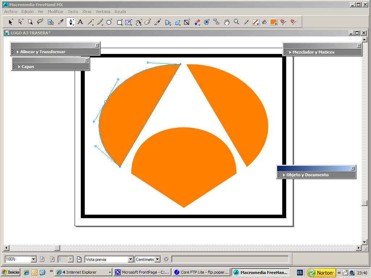This screenshot has width=371, height=278.
Task: Select the Action tool
Action: click(207, 22)
